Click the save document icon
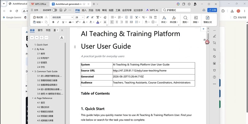 pyautogui.click(x=61, y=10)
